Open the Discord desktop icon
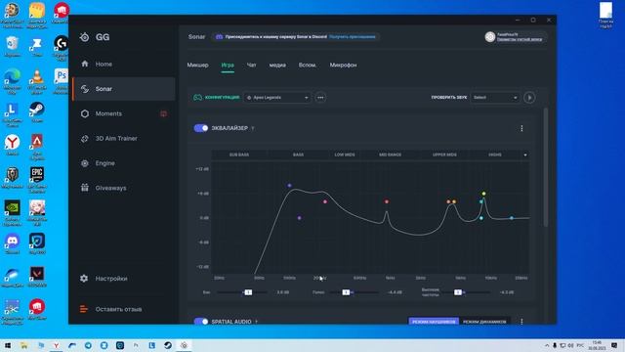Image resolution: width=625 pixels, height=352 pixels. 13,243
